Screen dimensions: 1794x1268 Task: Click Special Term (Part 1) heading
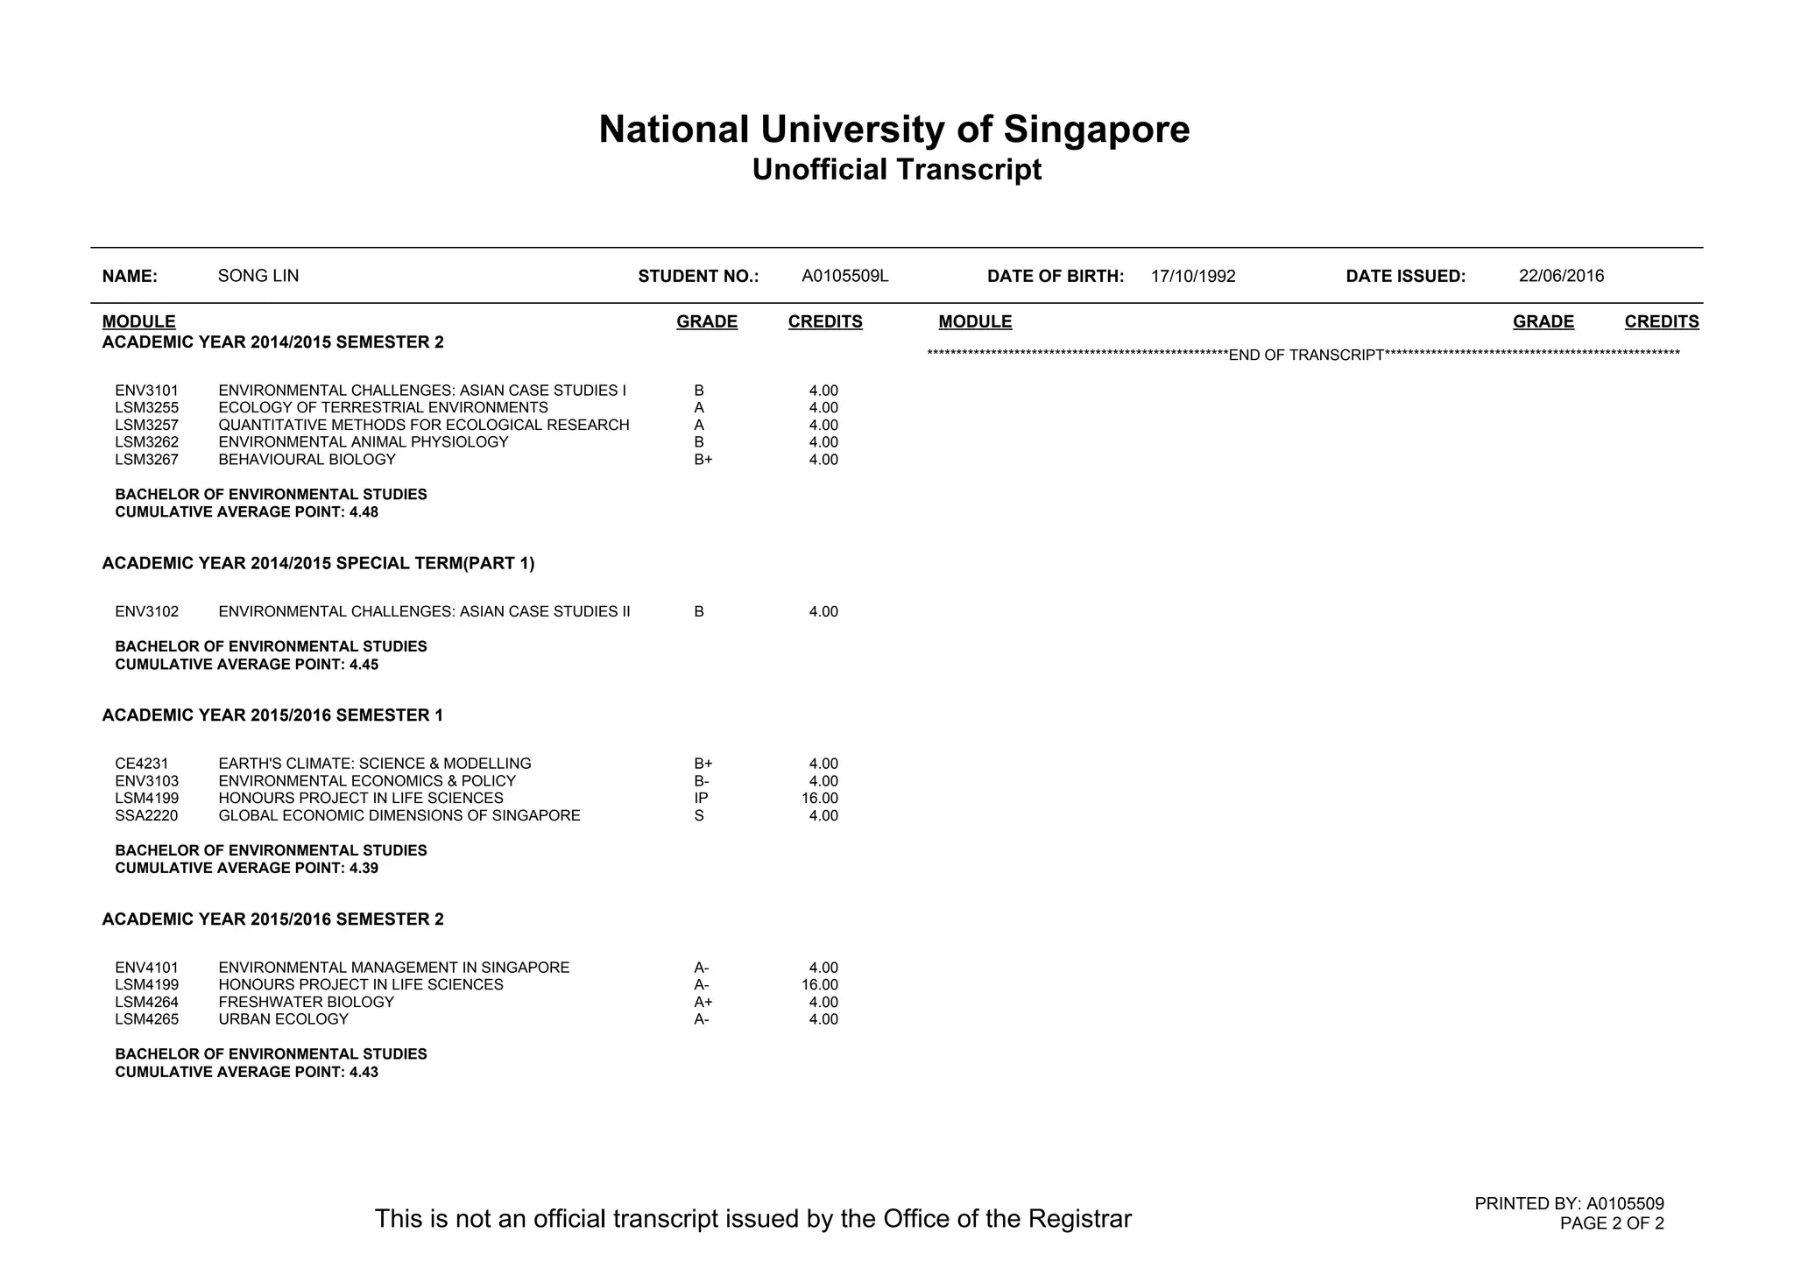tap(318, 563)
